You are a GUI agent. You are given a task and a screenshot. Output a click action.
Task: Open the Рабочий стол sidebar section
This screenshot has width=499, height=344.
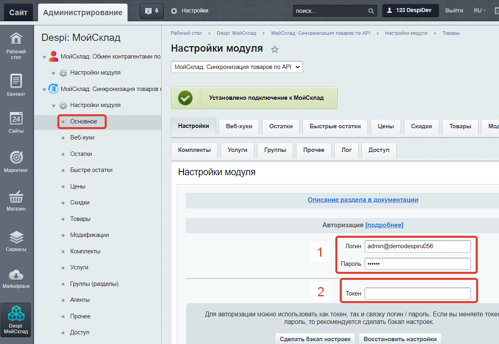pyautogui.click(x=16, y=45)
